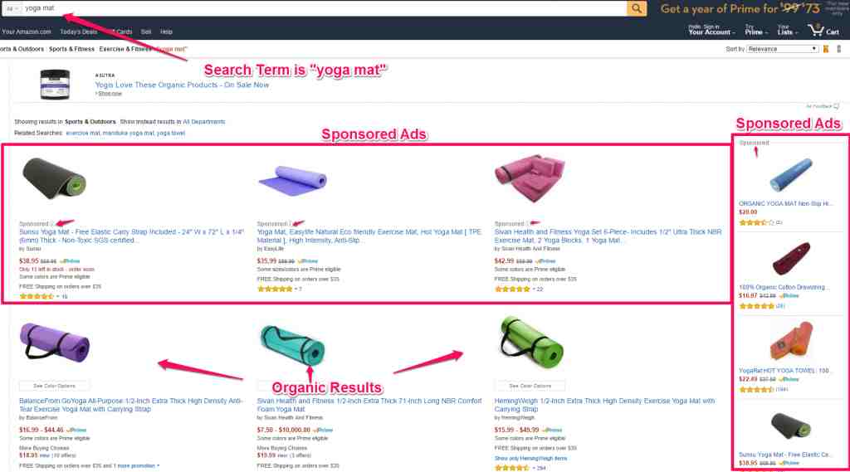Expand the All departments search dropdown
Image resolution: width=850 pixels, height=472 pixels.
coord(11,8)
